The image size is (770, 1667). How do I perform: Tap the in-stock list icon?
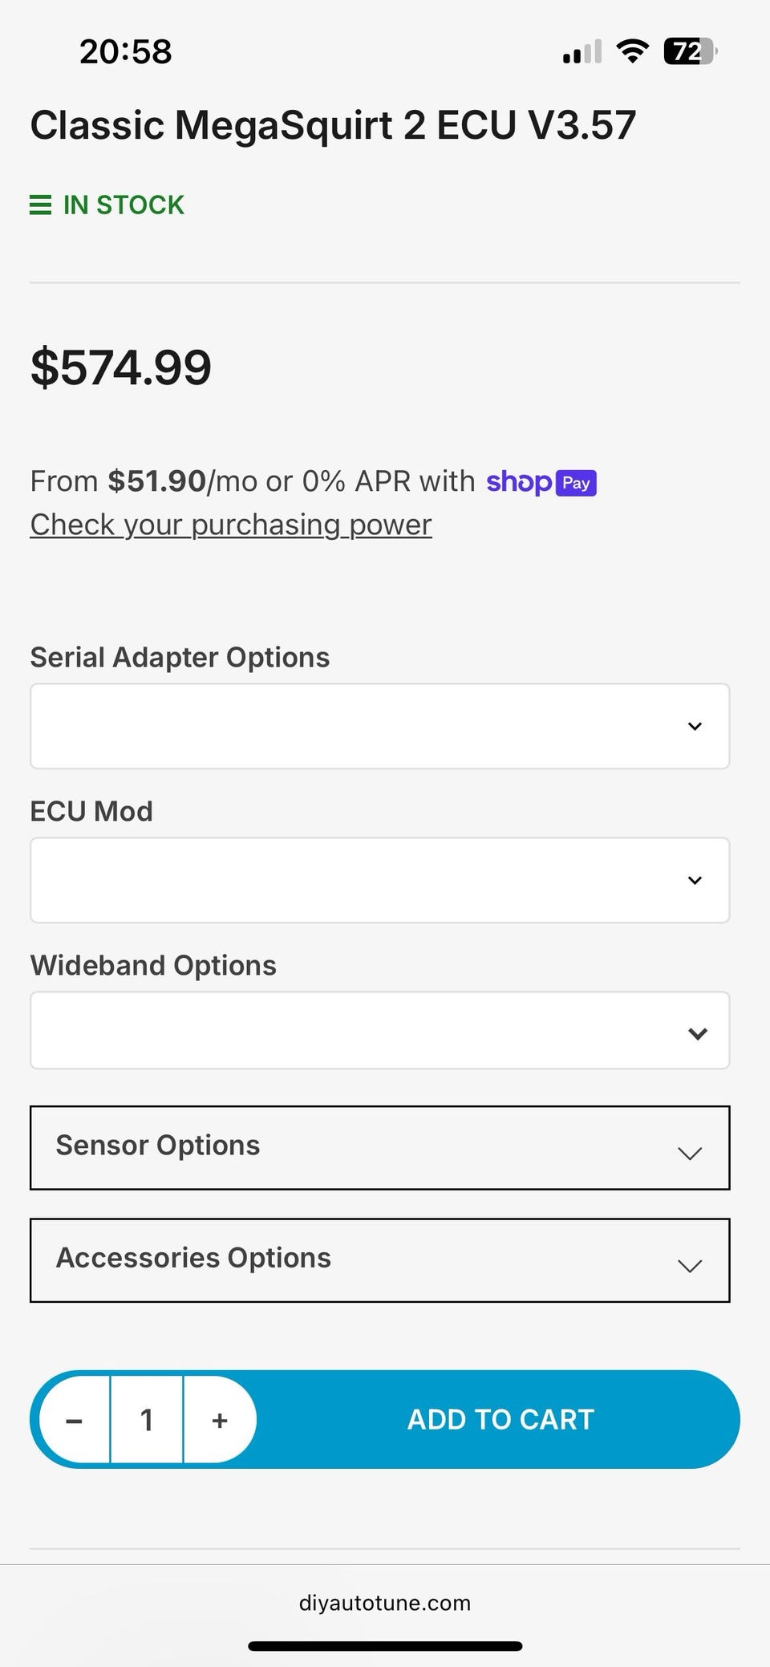pos(40,205)
